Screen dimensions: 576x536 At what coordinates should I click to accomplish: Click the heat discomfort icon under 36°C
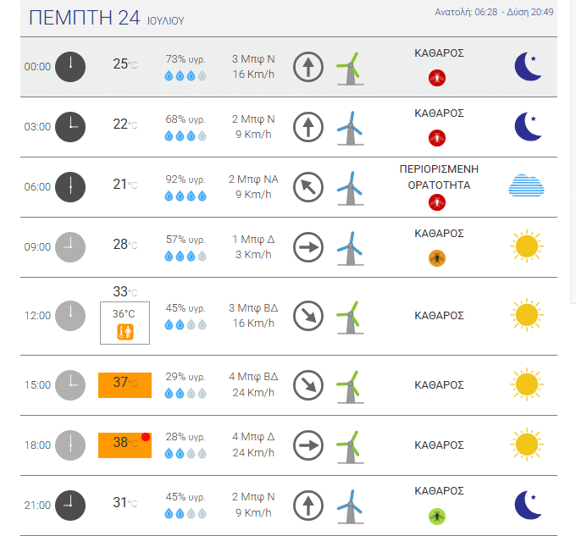125,332
